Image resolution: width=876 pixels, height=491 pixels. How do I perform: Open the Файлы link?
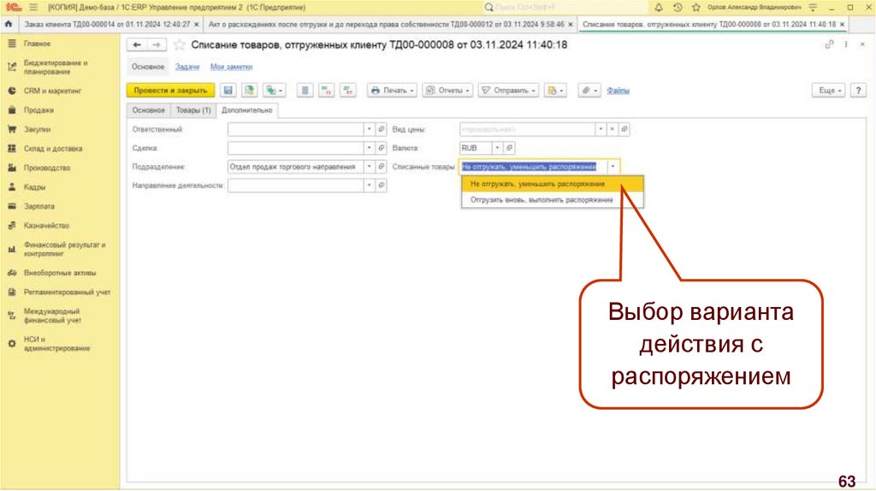click(x=618, y=91)
